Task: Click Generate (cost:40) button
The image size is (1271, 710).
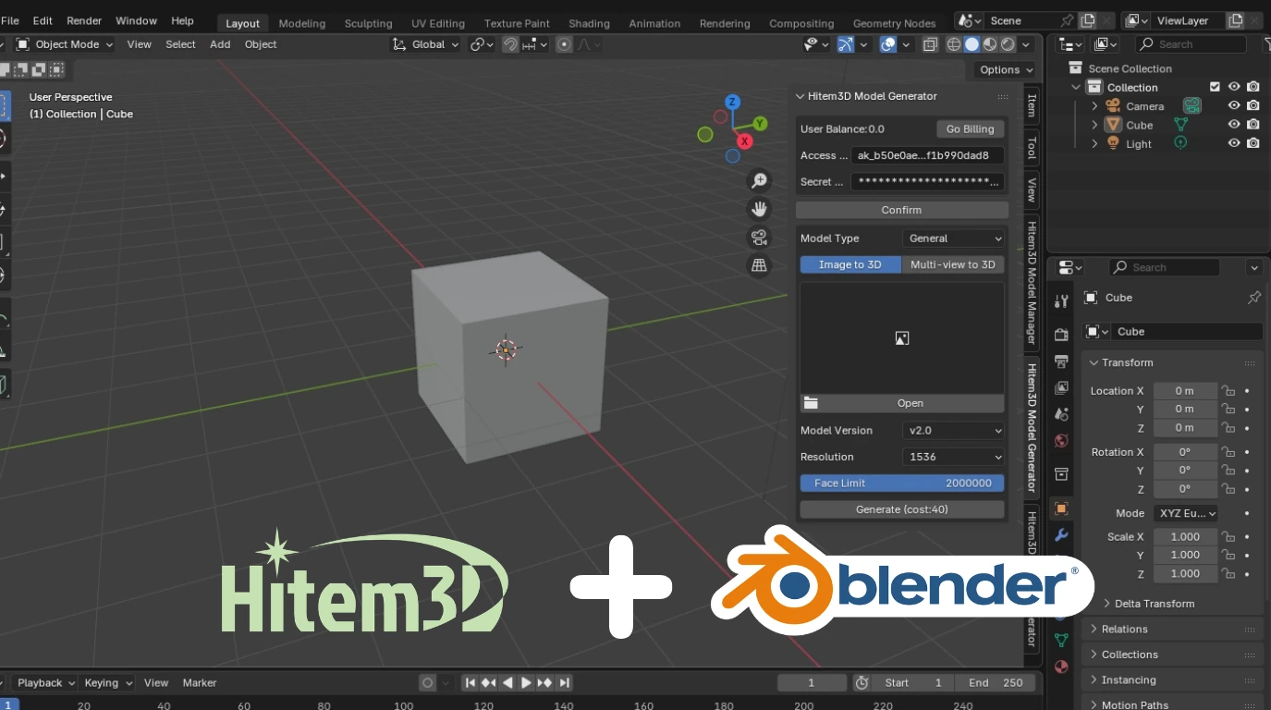Action: pos(901,509)
